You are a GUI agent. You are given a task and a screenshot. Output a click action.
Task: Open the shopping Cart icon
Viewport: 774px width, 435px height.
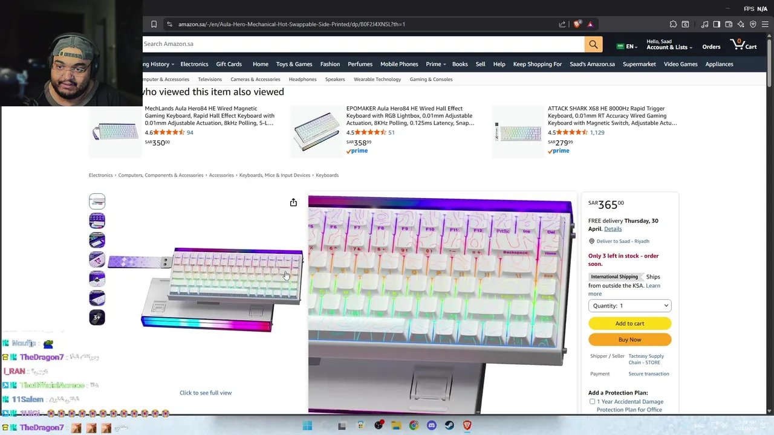pos(744,44)
